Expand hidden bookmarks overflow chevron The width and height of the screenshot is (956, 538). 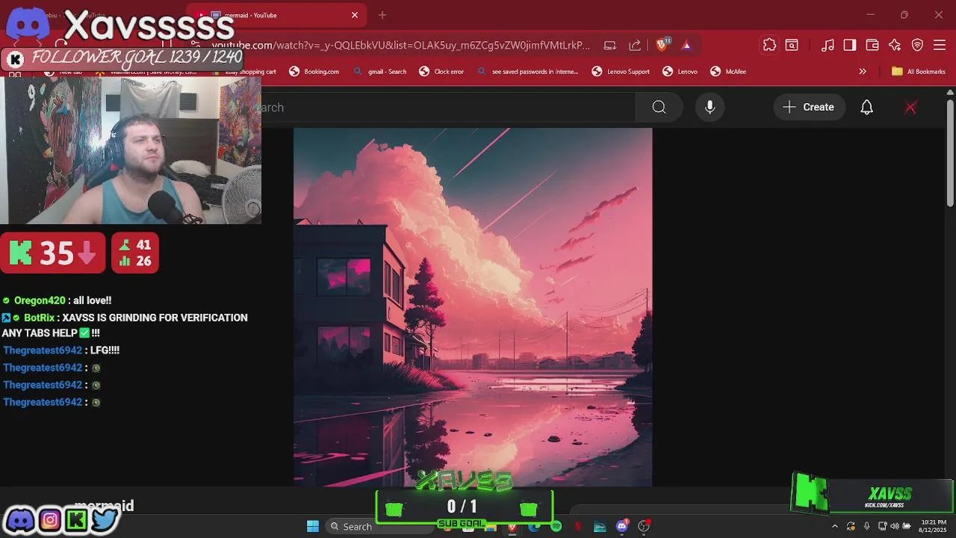[863, 72]
